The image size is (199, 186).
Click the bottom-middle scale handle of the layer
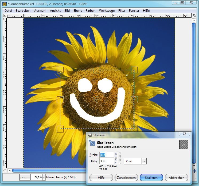97,129
